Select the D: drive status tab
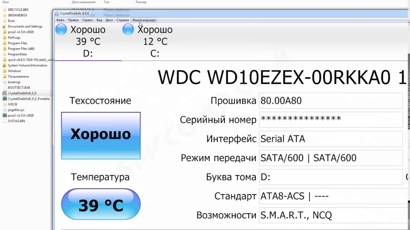410x230 pixels. point(88,42)
